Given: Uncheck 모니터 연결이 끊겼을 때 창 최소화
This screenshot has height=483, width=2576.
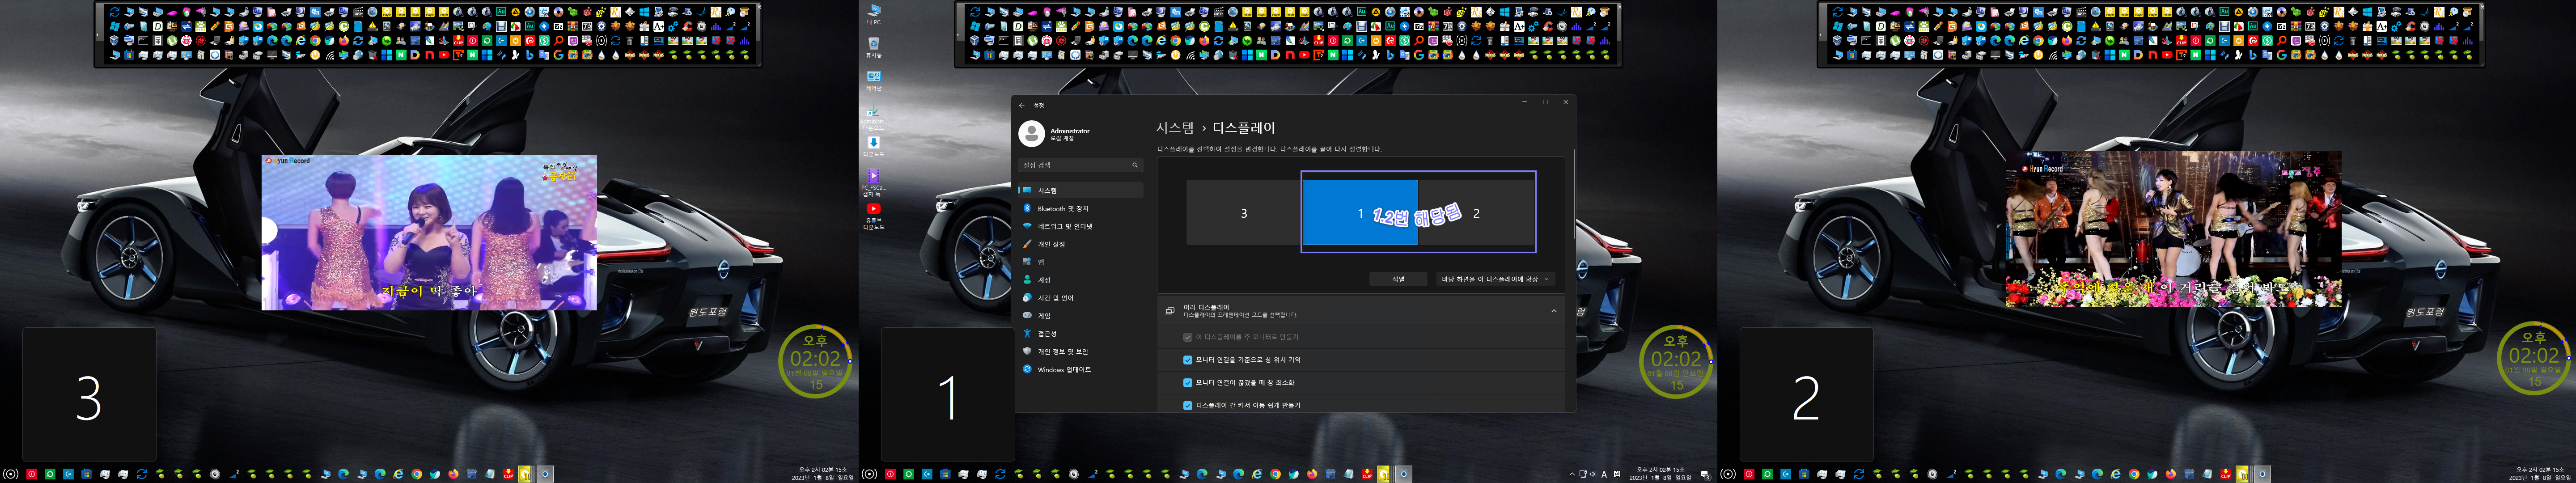Looking at the screenshot, I should [x=1187, y=383].
